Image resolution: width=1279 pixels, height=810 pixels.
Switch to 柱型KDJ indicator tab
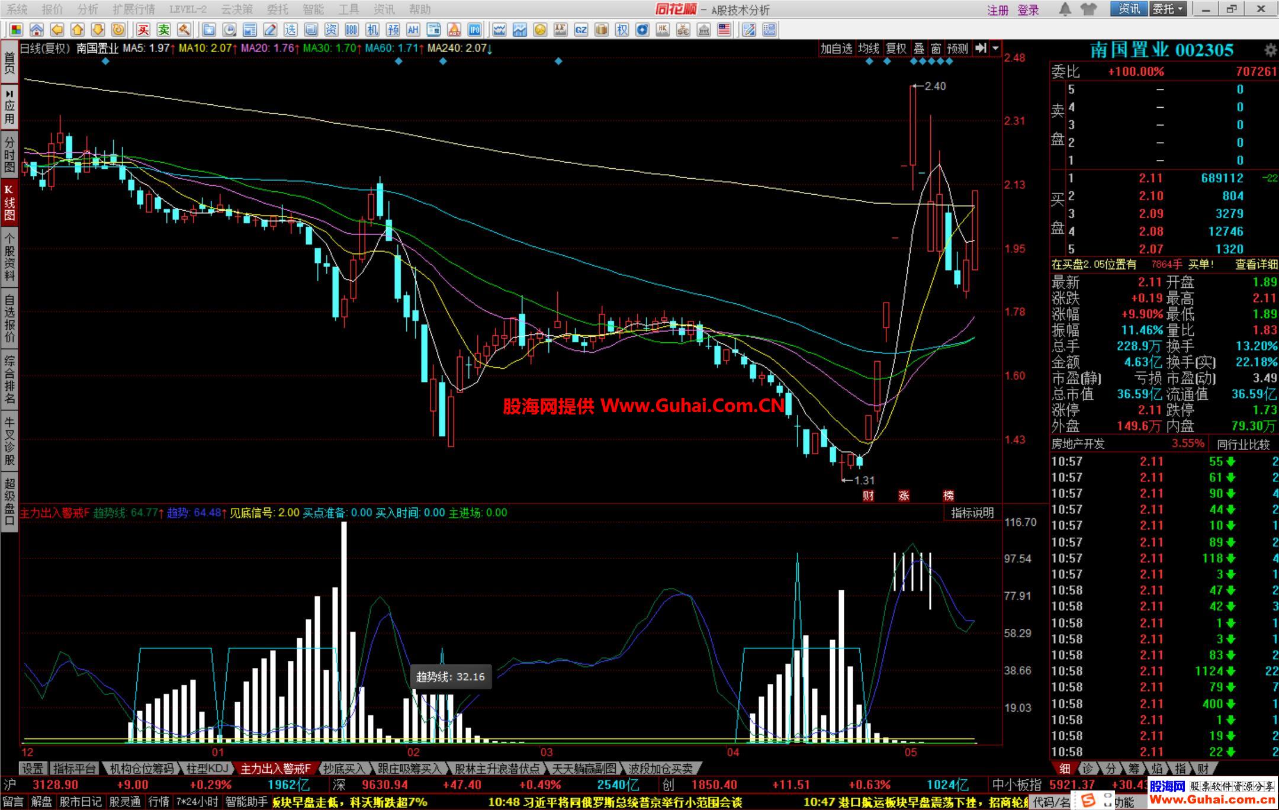click(207, 769)
